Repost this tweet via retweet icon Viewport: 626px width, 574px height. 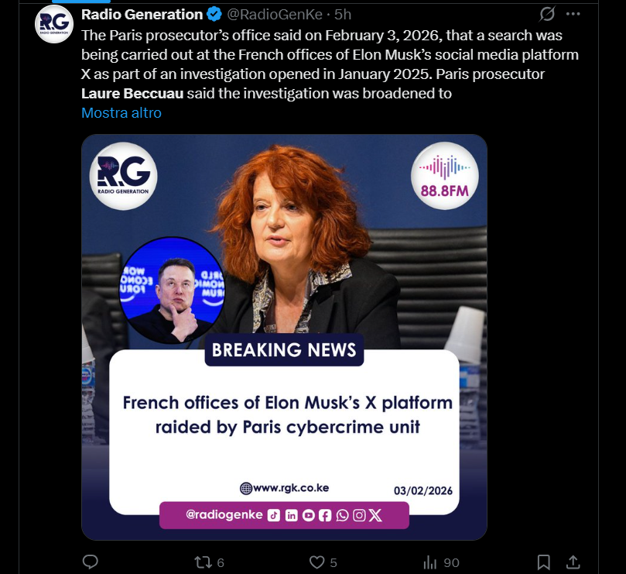tap(203, 562)
